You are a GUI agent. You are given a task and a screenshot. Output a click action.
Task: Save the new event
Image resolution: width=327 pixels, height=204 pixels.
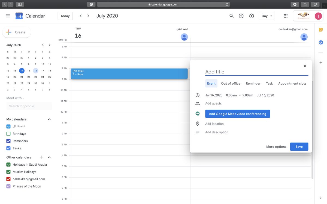pos(299,147)
